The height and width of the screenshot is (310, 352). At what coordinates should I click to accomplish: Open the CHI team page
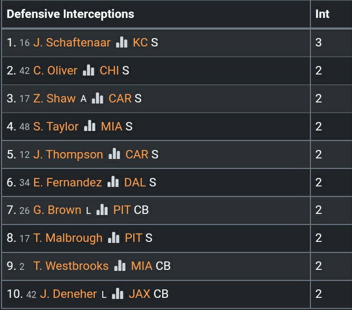(x=109, y=70)
